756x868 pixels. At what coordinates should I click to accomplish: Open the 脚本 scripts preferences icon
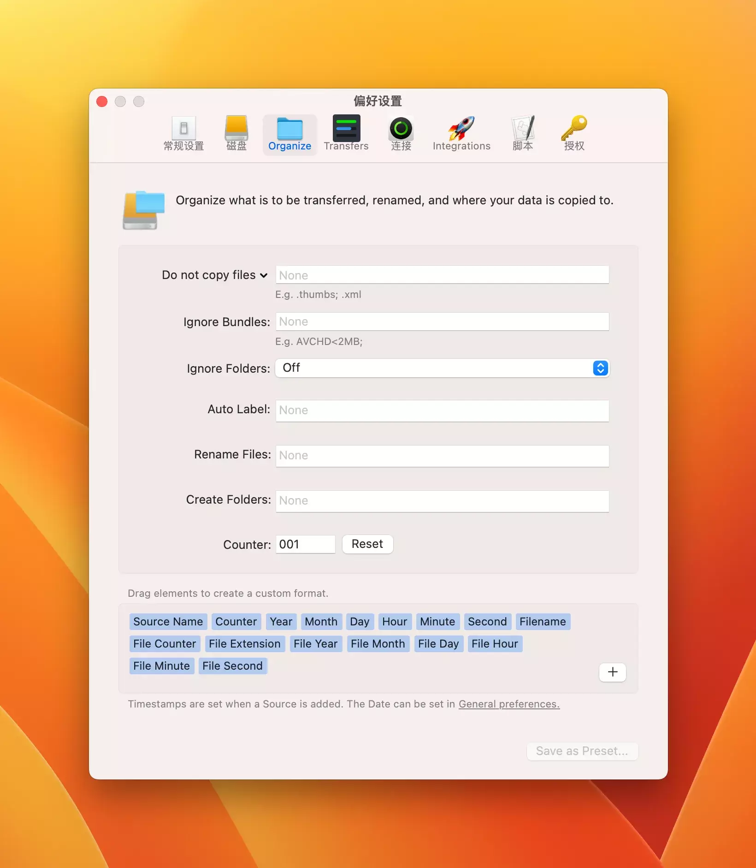[x=522, y=134]
